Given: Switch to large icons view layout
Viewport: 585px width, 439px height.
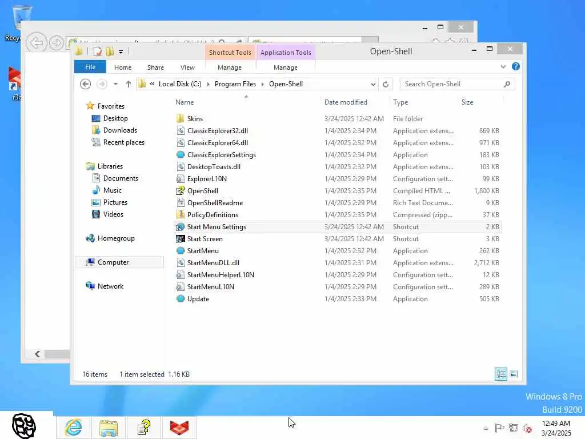Looking at the screenshot, I should tap(514, 374).
